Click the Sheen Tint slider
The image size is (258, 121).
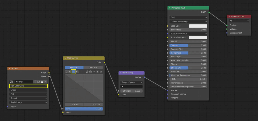pyautogui.click(x=188, y=68)
